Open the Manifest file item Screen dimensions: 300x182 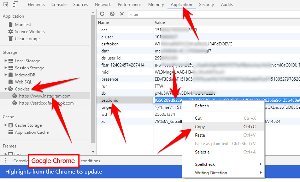(23, 25)
